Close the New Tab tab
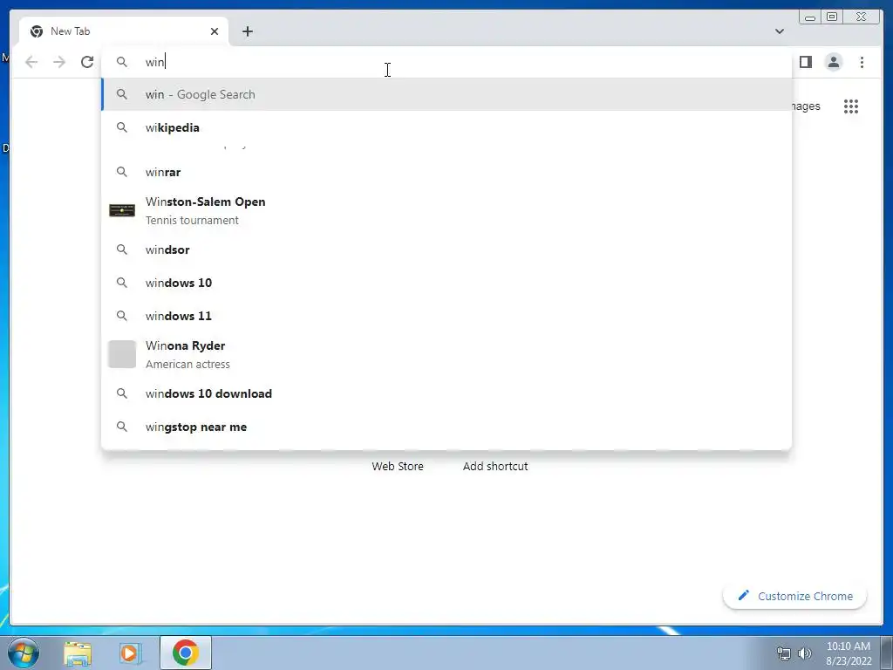The height and width of the screenshot is (670, 893). click(x=215, y=31)
